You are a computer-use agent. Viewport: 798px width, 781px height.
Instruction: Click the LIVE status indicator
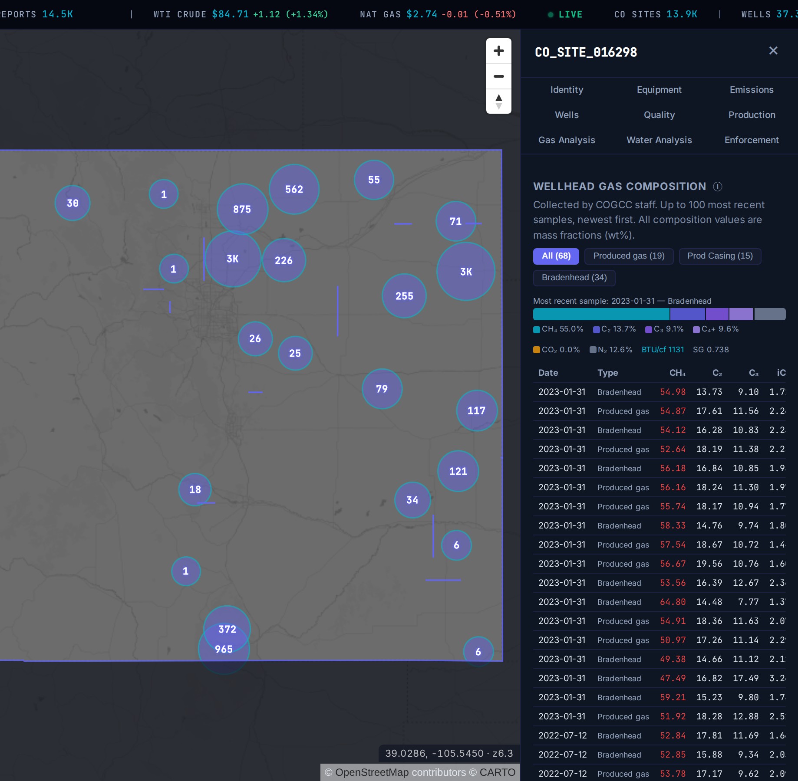(x=565, y=14)
